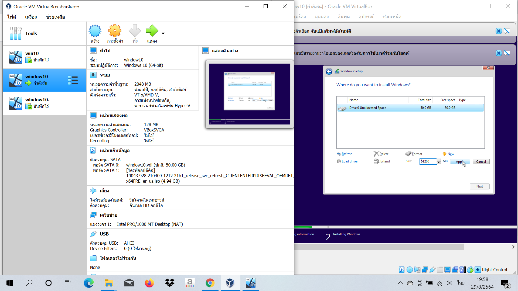
Task: Dismiss keyboard auto-capture notification close icon
Action: click(x=499, y=31)
